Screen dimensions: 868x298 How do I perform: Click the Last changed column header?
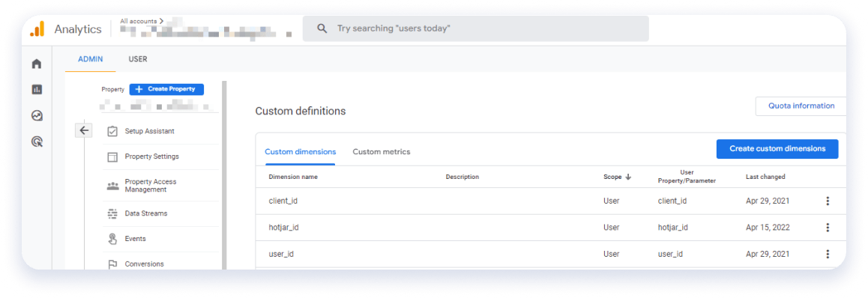pyautogui.click(x=765, y=177)
